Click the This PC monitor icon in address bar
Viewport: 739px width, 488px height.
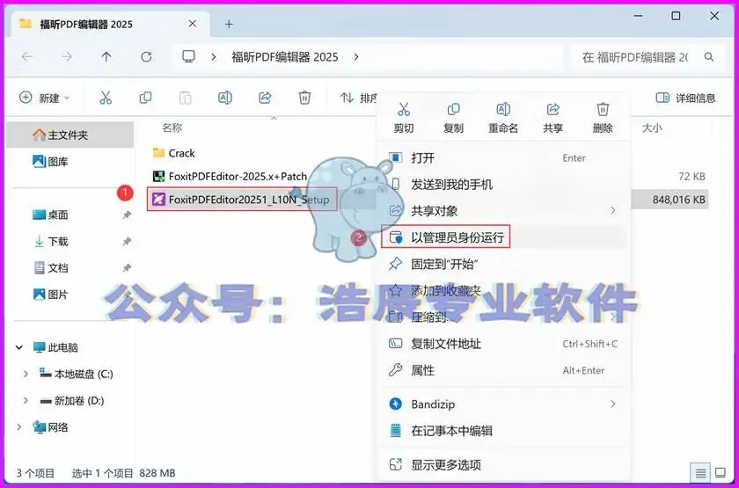click(x=188, y=57)
